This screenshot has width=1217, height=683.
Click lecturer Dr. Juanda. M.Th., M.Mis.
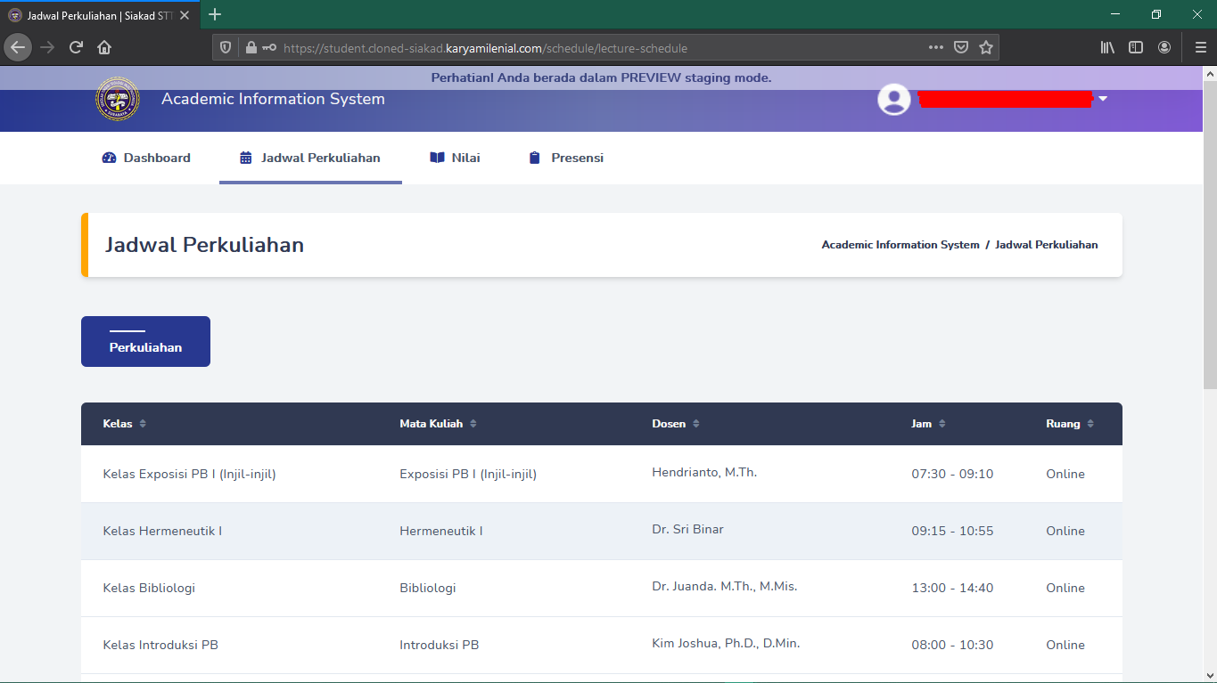click(x=725, y=587)
